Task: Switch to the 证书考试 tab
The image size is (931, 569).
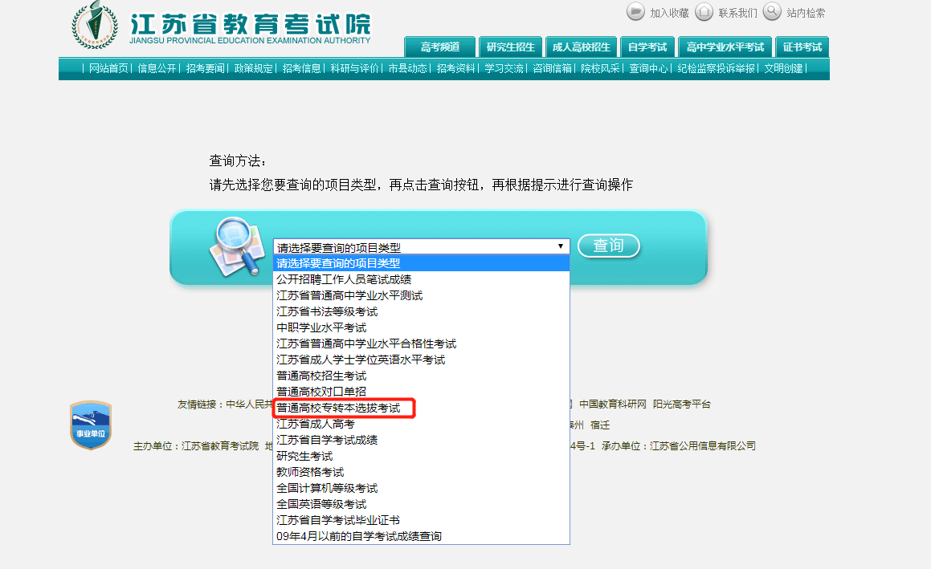Action: click(802, 47)
